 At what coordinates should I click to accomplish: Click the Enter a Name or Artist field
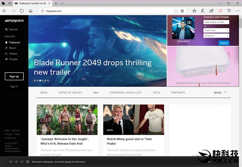point(216,22)
